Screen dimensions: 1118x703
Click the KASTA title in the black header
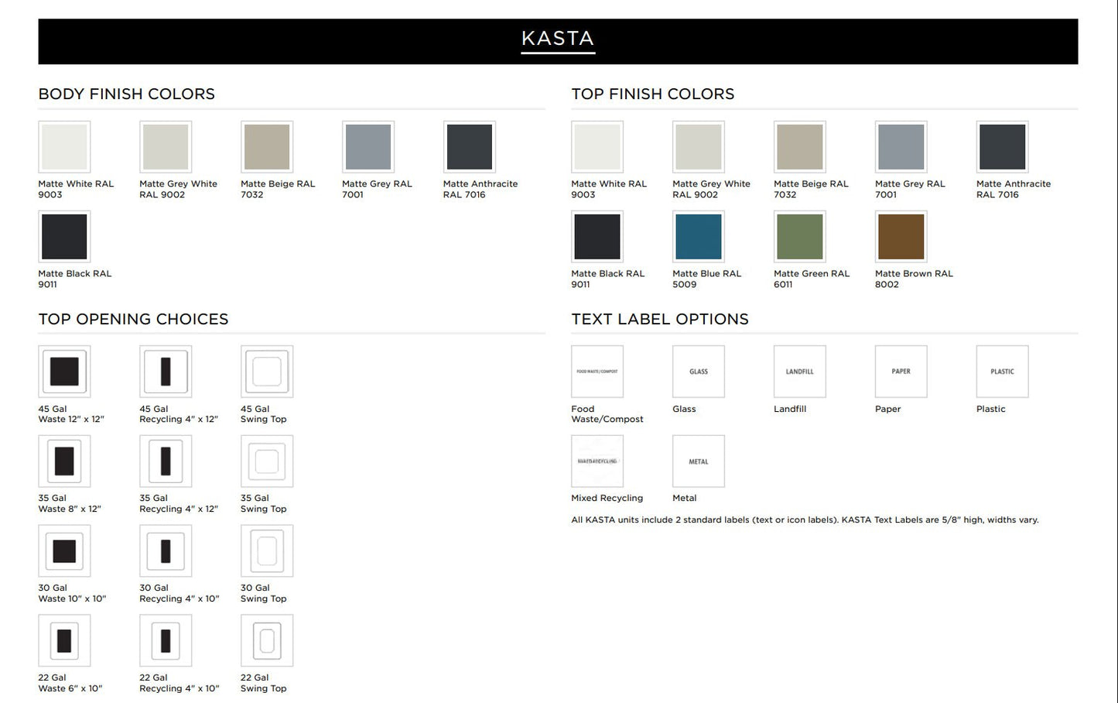coord(558,39)
